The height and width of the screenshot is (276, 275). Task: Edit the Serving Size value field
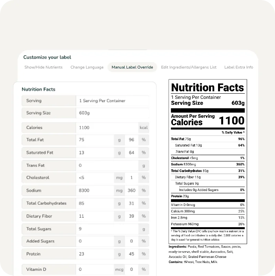(112, 113)
